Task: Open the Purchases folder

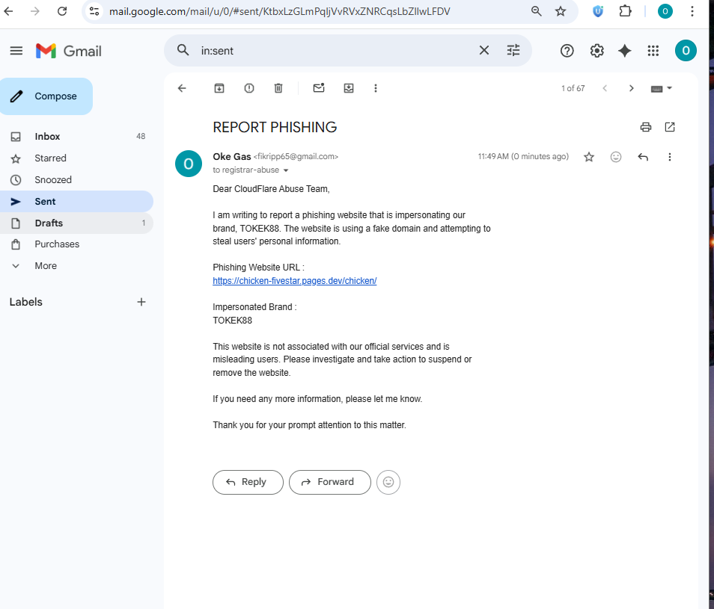Action: [x=76, y=244]
